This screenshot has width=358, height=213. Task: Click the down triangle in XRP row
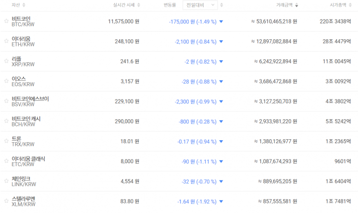221,62
